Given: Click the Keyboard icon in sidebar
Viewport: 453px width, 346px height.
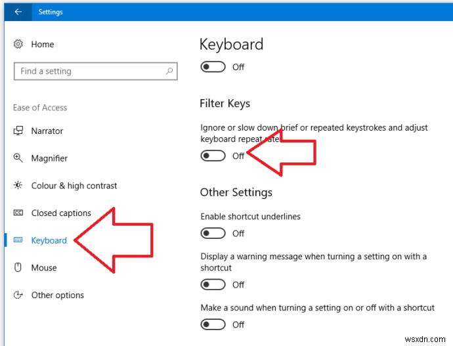Looking at the screenshot, I should [x=18, y=240].
